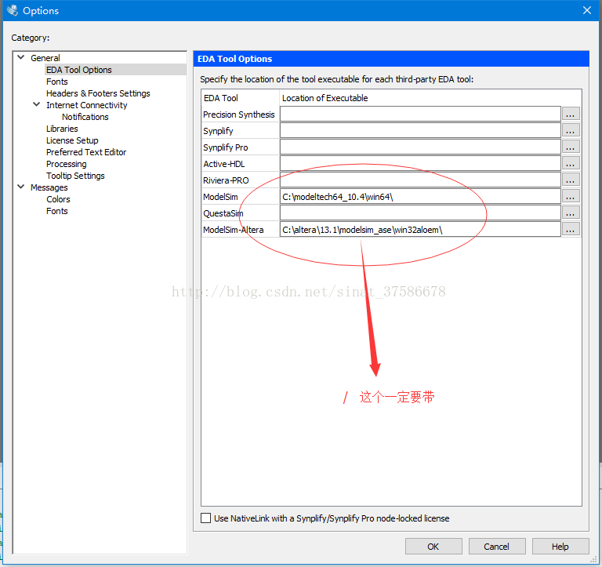Image resolution: width=602 pixels, height=567 pixels.
Task: Click the Precision Synthesis row label
Action: 239,114
